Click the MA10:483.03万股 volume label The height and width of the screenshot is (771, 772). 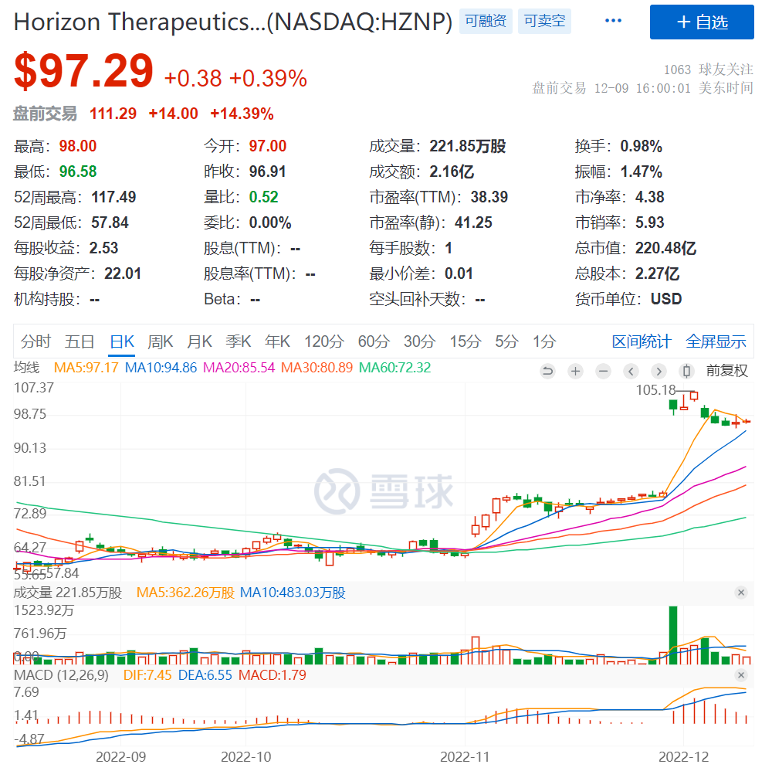click(x=293, y=593)
